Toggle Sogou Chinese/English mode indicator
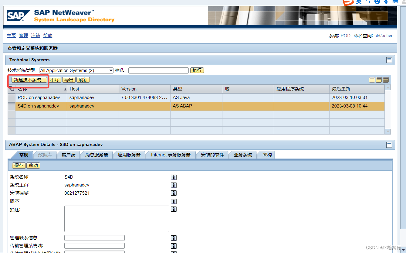 pyautogui.click(x=359, y=2)
